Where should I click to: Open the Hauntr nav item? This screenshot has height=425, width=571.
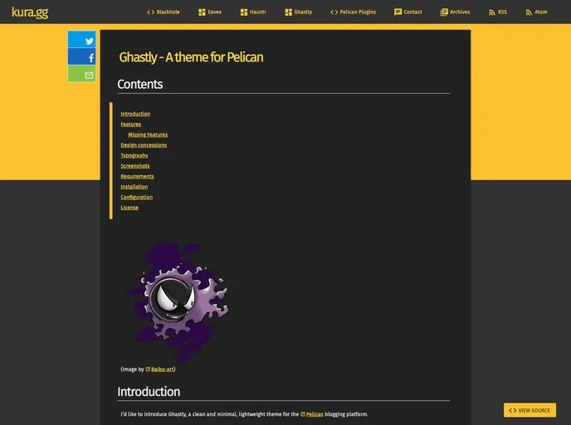click(x=253, y=12)
